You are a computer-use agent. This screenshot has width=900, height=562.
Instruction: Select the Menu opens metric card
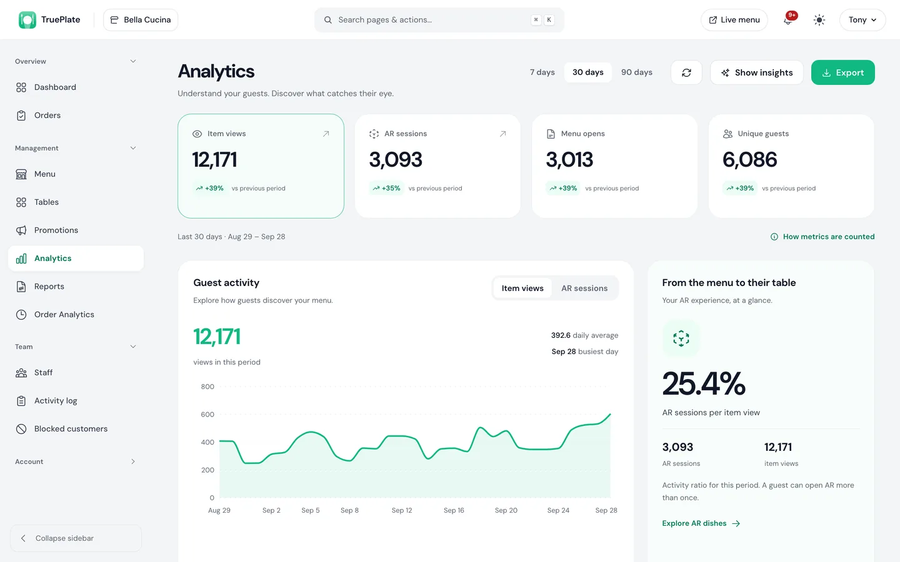pyautogui.click(x=614, y=166)
